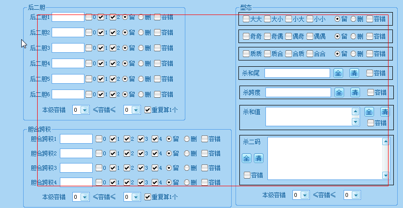Click the 后二胆3 input field
This screenshot has width=403, height=208.
68,48
